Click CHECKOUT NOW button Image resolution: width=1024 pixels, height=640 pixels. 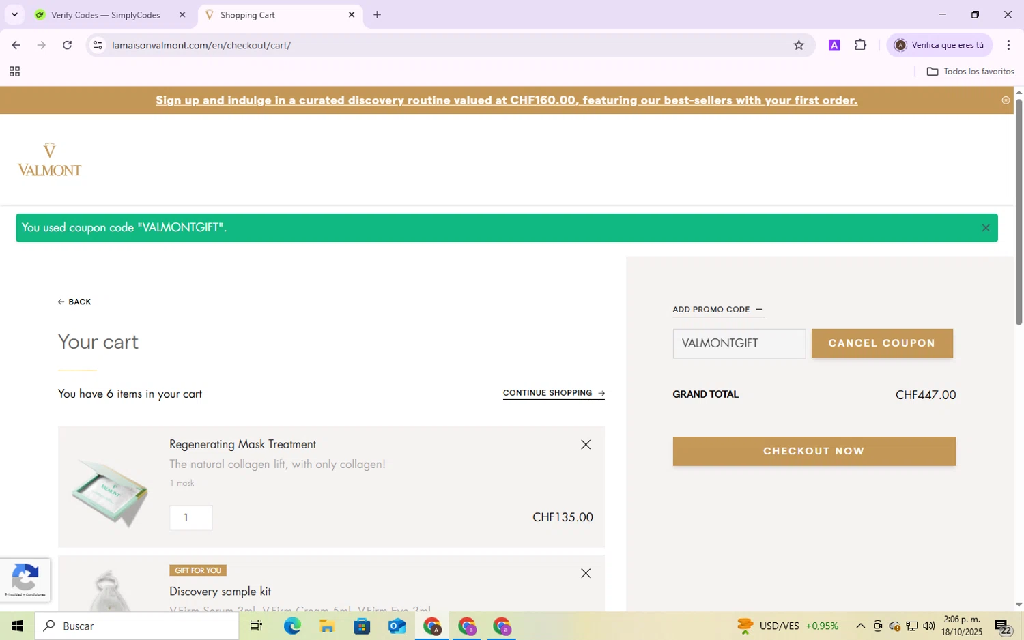click(814, 451)
